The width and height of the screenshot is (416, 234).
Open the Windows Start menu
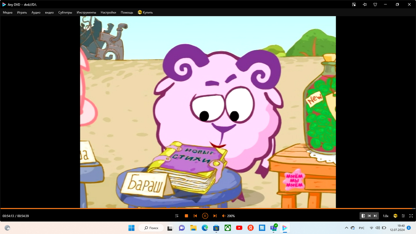(x=132, y=228)
